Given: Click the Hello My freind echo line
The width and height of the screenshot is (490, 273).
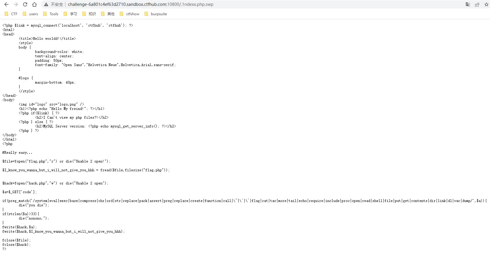Looking at the screenshot, I should 62,109.
